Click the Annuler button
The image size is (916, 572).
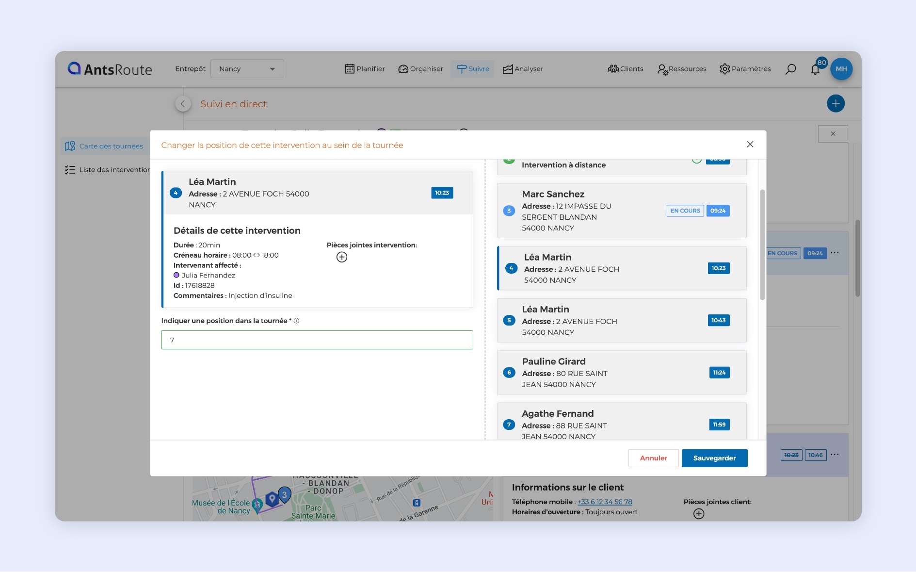[653, 458]
